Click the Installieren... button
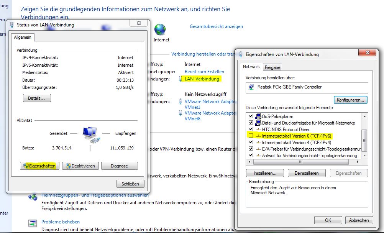 click(x=265, y=173)
